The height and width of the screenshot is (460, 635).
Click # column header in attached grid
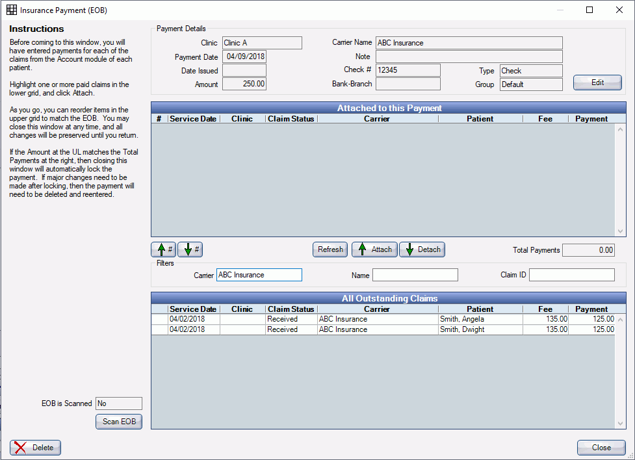tap(159, 119)
